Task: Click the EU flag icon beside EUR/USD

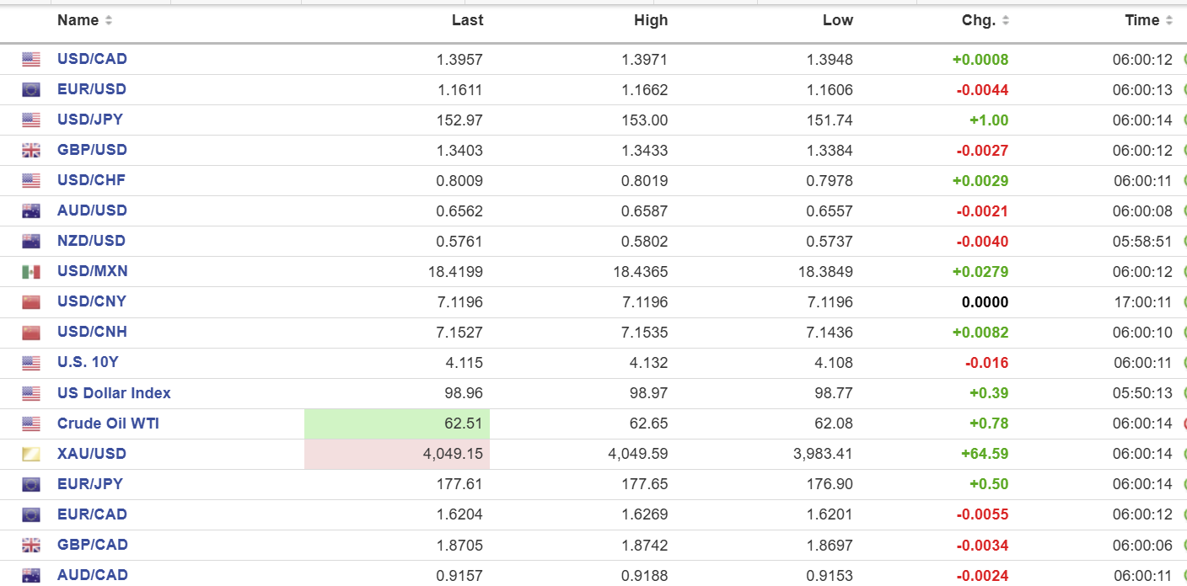Action: (31, 90)
